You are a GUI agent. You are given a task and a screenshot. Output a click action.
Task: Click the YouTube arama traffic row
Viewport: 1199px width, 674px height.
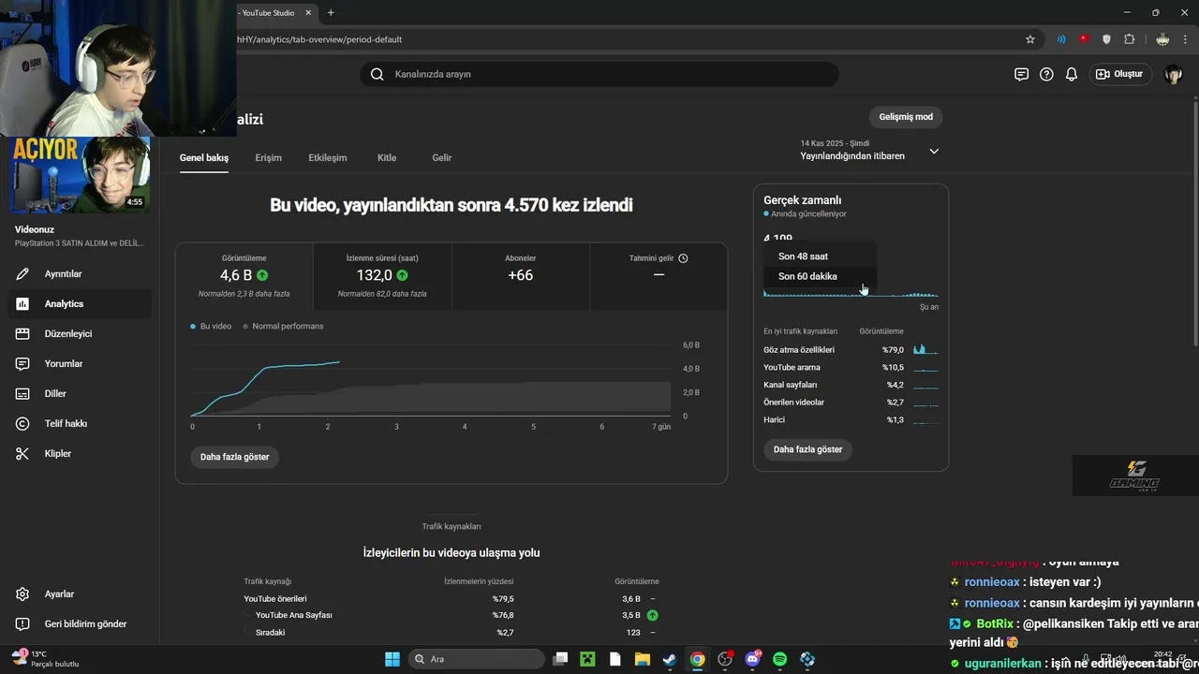point(851,368)
